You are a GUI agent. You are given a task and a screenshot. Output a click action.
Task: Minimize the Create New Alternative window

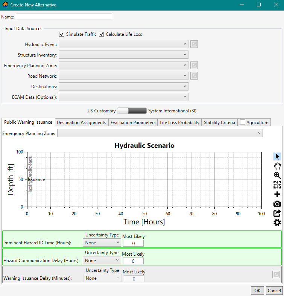(x=242, y=5)
